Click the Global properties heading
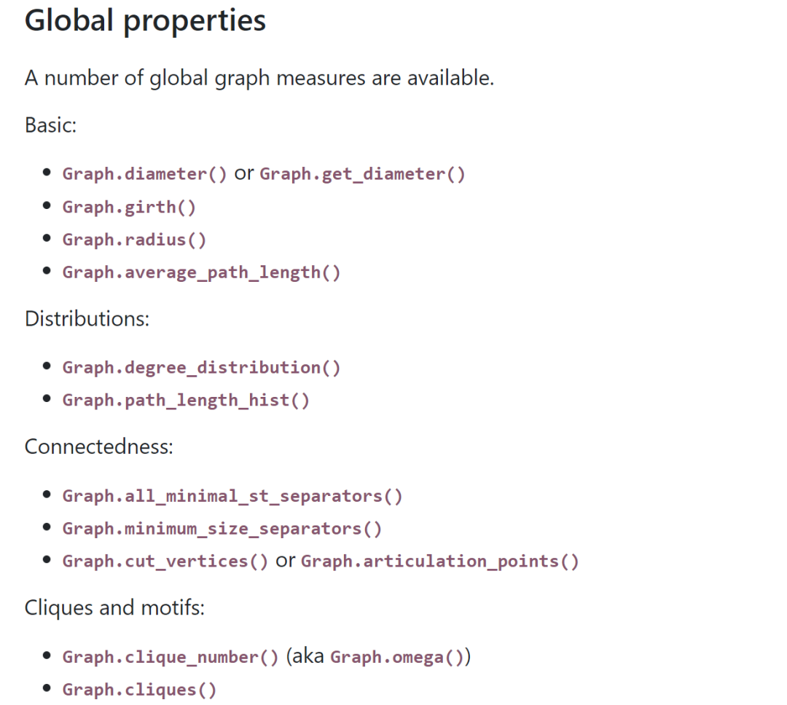The height and width of the screenshot is (705, 787). coord(145,20)
